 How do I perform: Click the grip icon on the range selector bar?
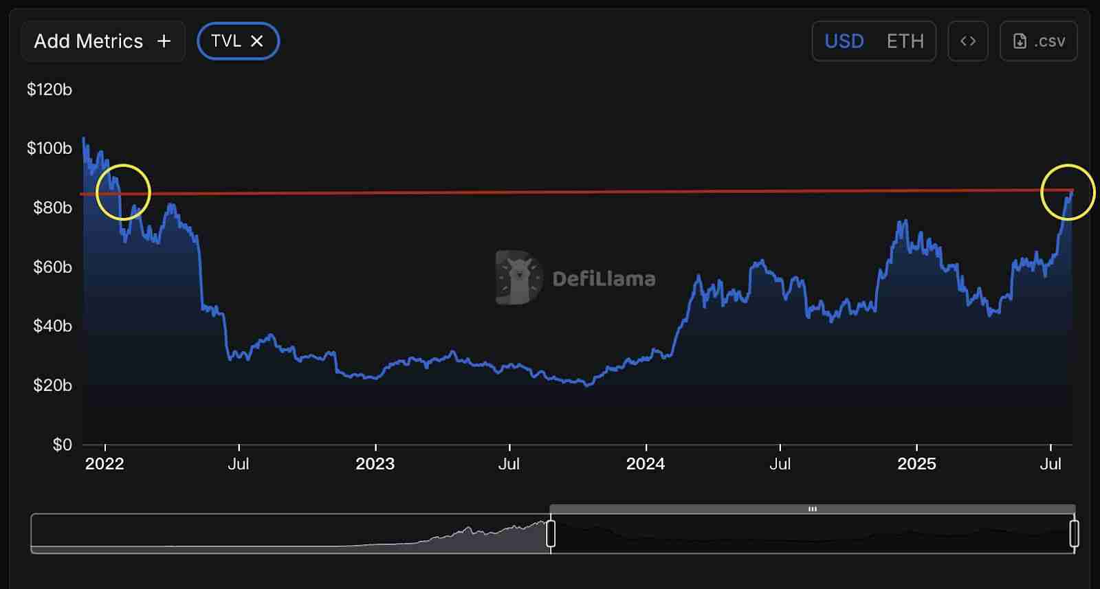(x=812, y=509)
